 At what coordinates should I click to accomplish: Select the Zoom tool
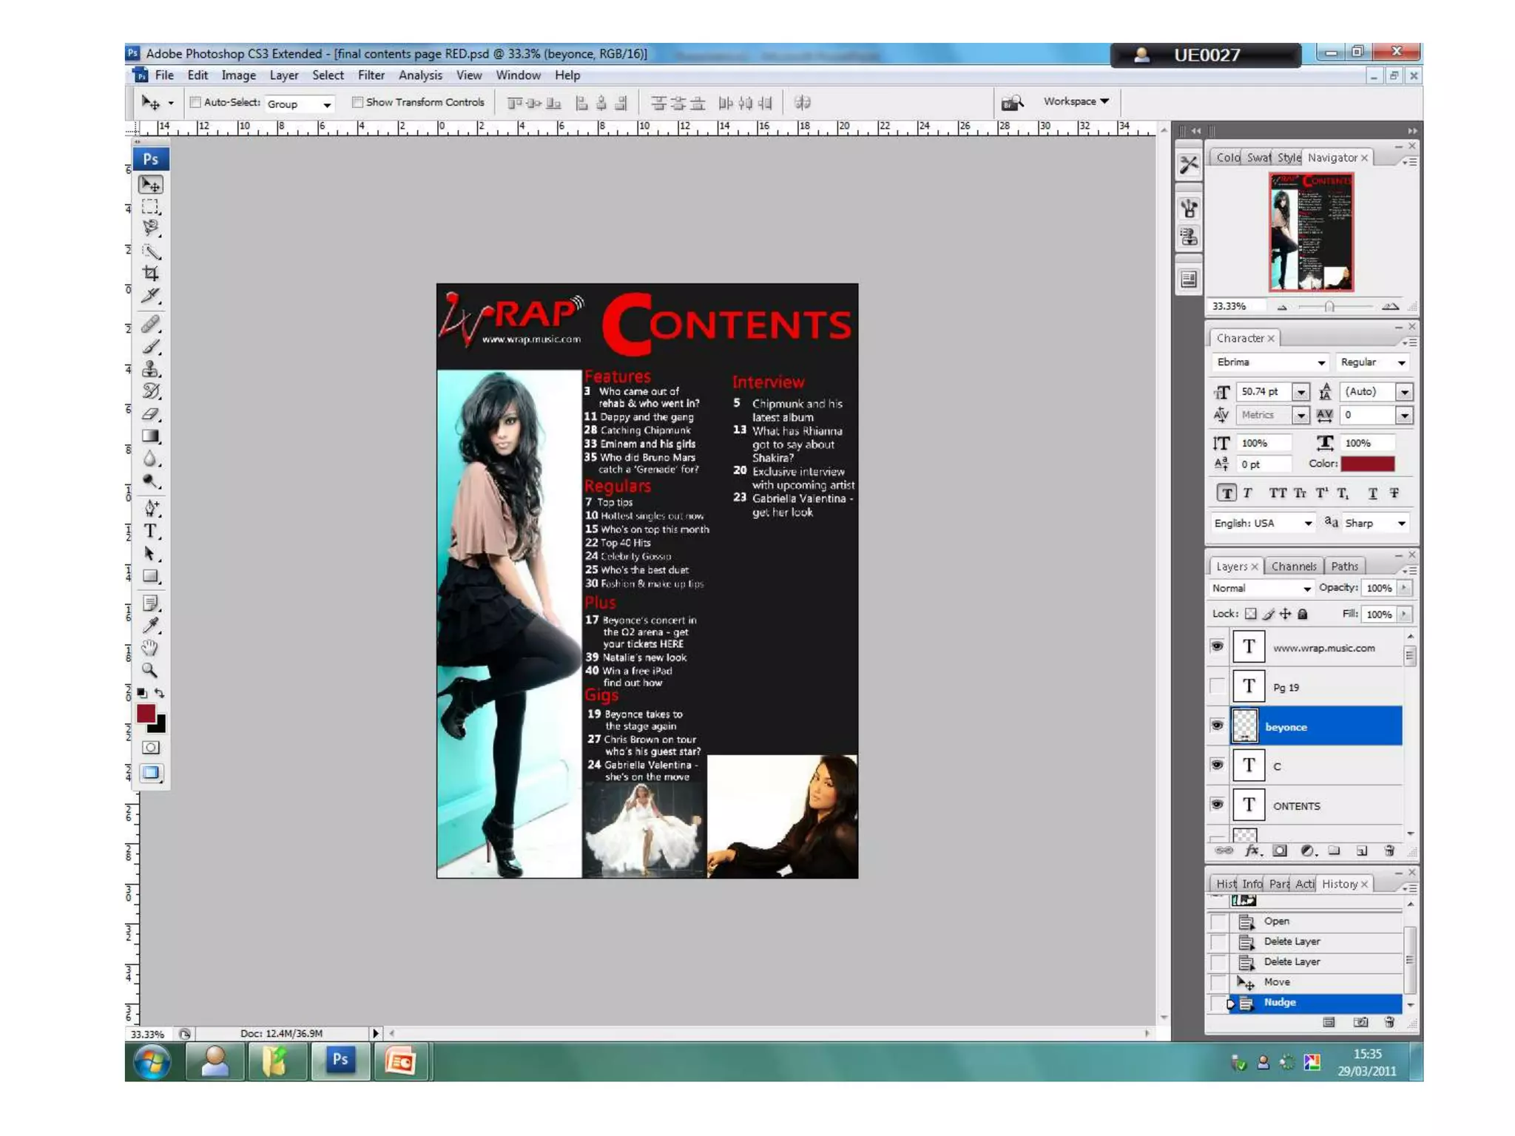tap(151, 671)
